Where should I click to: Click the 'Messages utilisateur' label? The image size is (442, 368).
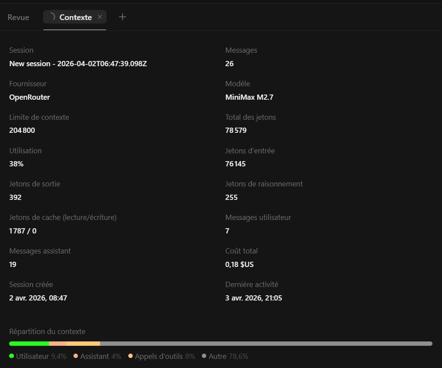258,217
